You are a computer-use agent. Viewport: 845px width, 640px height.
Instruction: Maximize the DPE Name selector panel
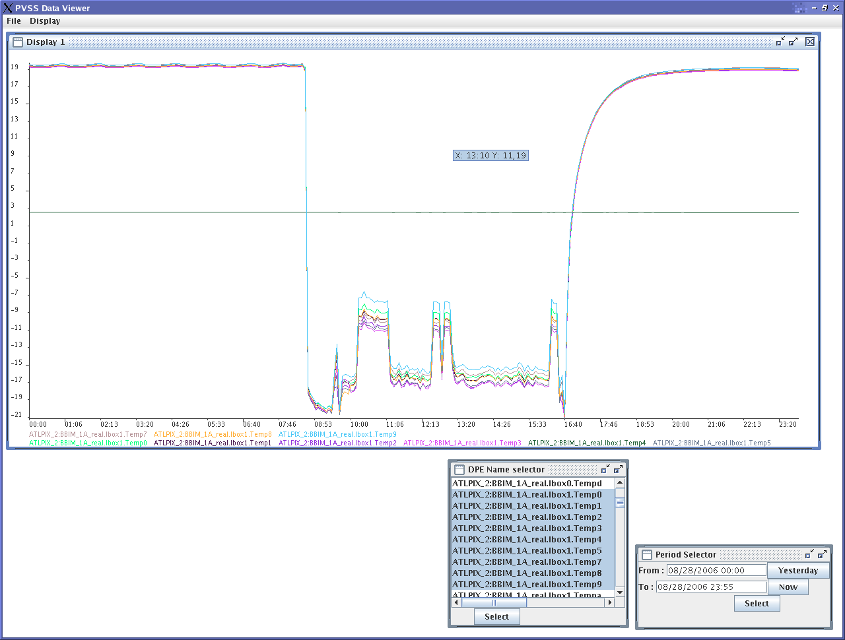(x=618, y=469)
